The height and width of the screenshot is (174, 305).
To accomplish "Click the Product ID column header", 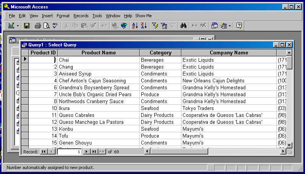I will click(x=43, y=53).
